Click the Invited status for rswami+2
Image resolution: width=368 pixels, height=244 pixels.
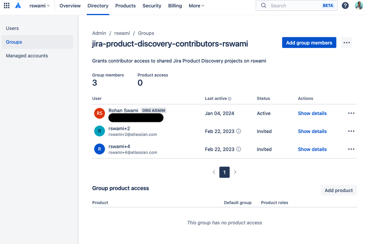(x=264, y=131)
